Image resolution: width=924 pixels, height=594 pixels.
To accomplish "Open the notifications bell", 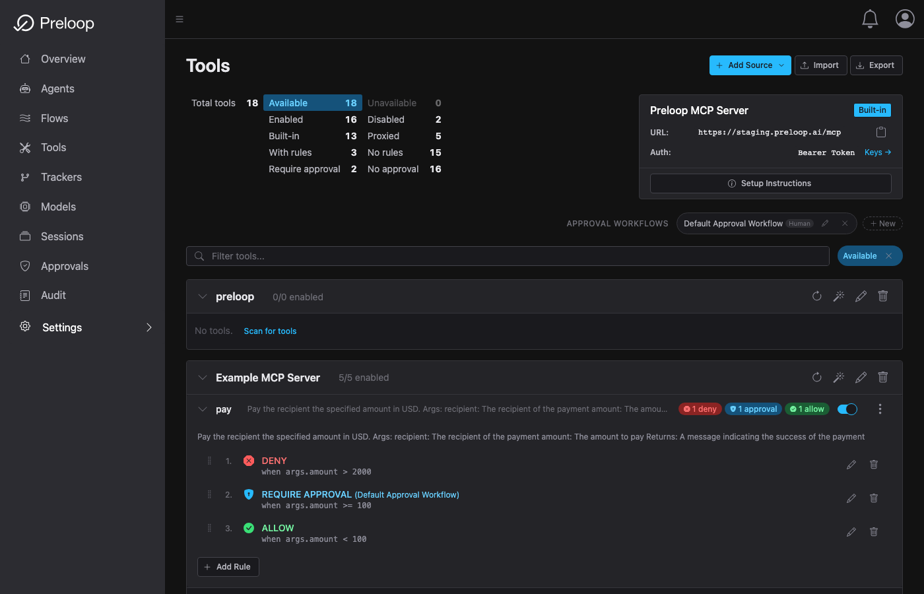I will point(870,19).
